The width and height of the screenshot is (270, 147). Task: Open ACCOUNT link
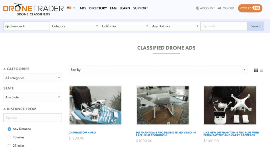pos(205,8)
